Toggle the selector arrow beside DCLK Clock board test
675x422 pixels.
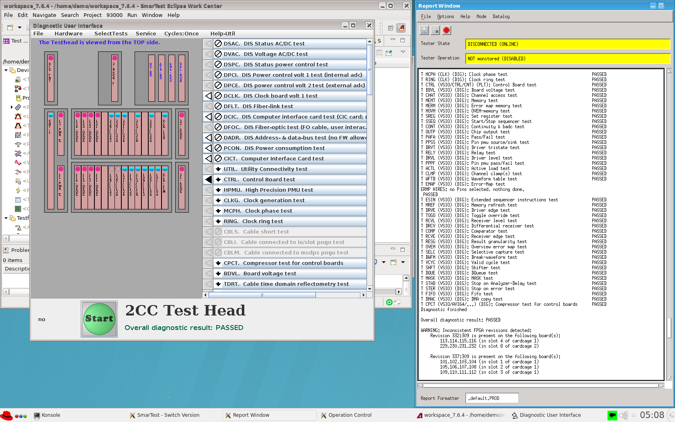click(x=207, y=96)
